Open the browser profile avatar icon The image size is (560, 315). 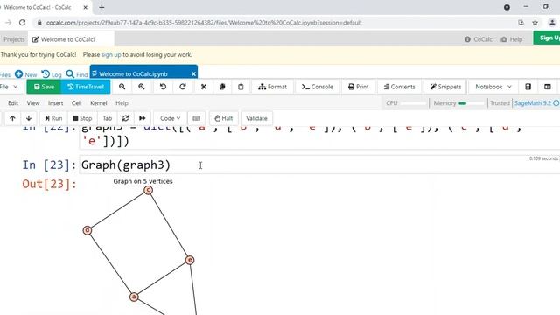coord(552,23)
